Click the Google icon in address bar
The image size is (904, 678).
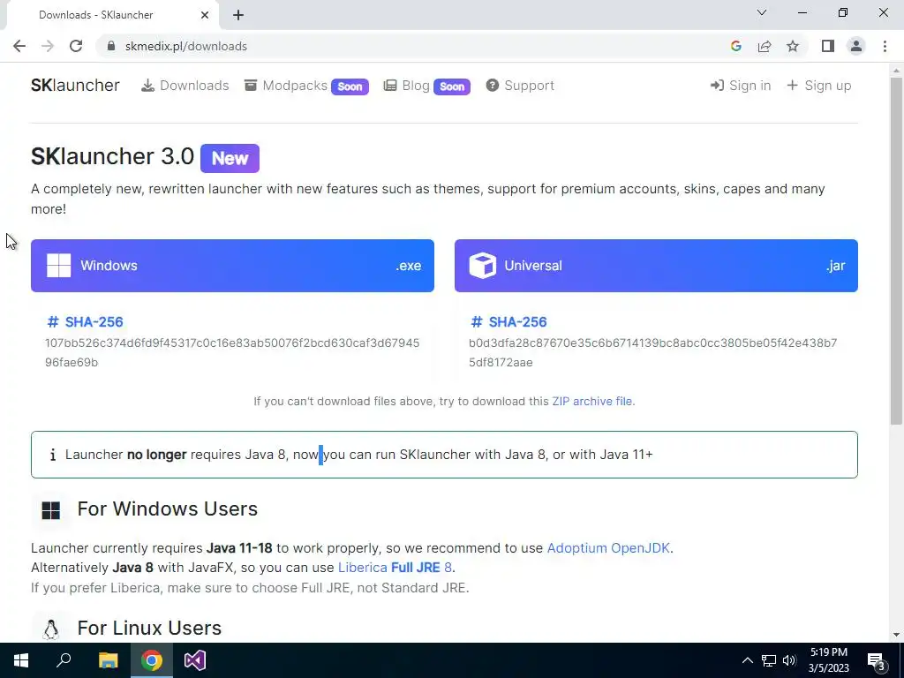[735, 46]
